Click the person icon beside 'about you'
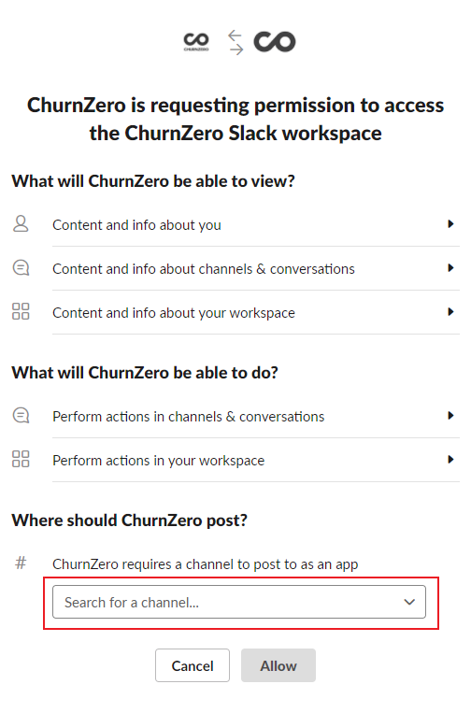This screenshot has height=713, width=471. (21, 224)
